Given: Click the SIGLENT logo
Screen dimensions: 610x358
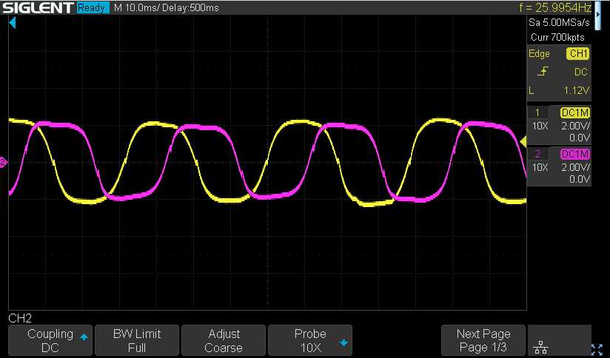Looking at the screenshot, I should point(38,8).
